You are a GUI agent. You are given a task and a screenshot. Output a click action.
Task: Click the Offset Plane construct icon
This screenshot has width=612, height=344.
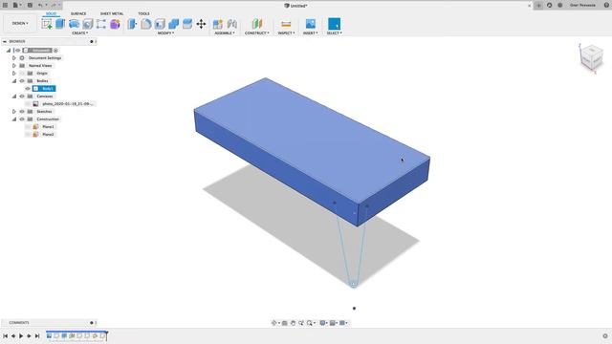257,24
